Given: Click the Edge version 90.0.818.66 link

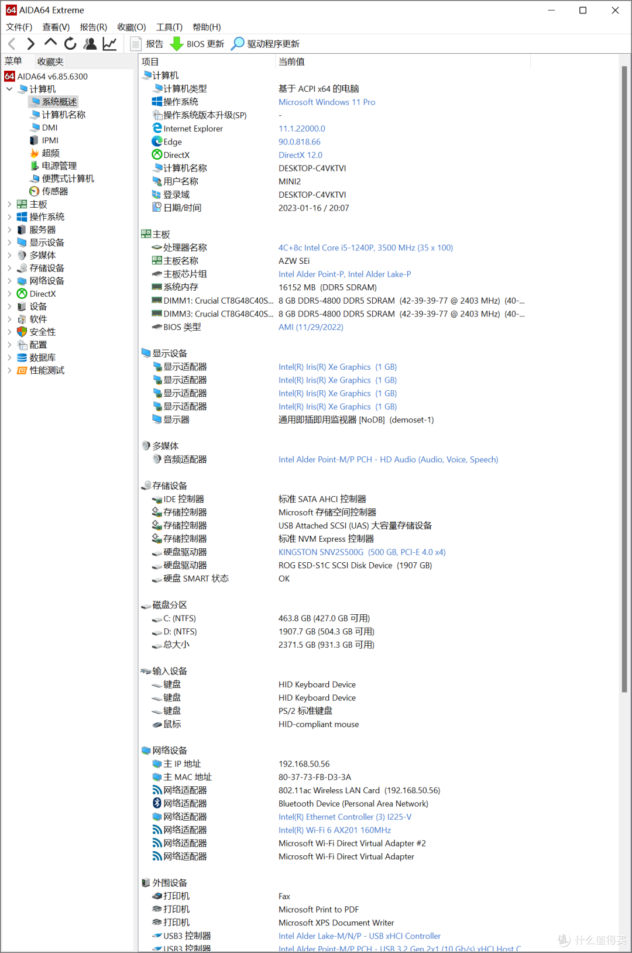Looking at the screenshot, I should [300, 142].
